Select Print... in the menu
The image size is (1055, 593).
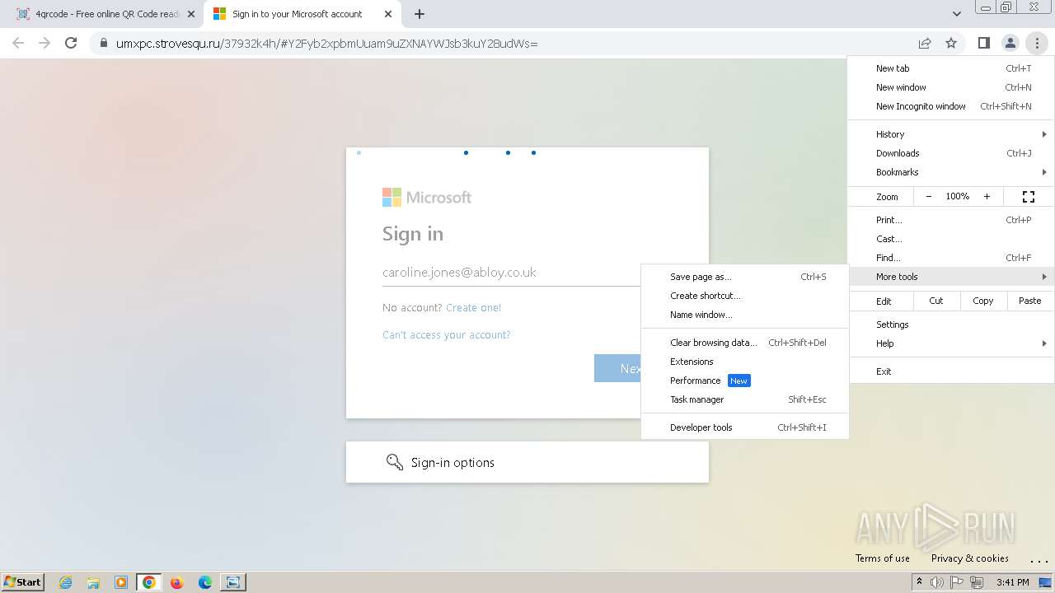pyautogui.click(x=951, y=220)
